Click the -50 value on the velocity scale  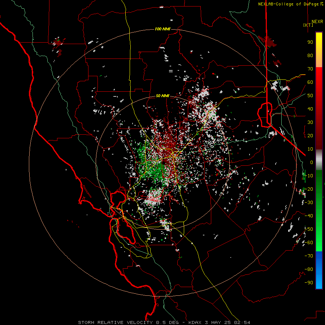tap(309, 229)
